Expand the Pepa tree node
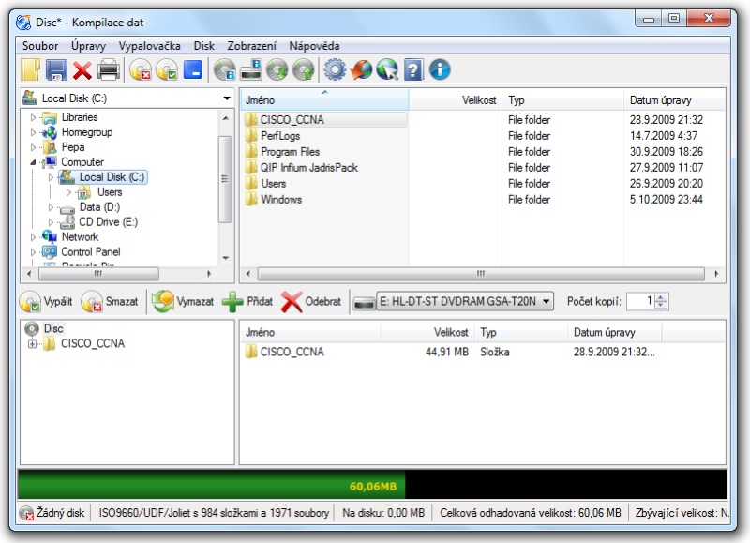Image resolution: width=750 pixels, height=543 pixels. click(33, 147)
